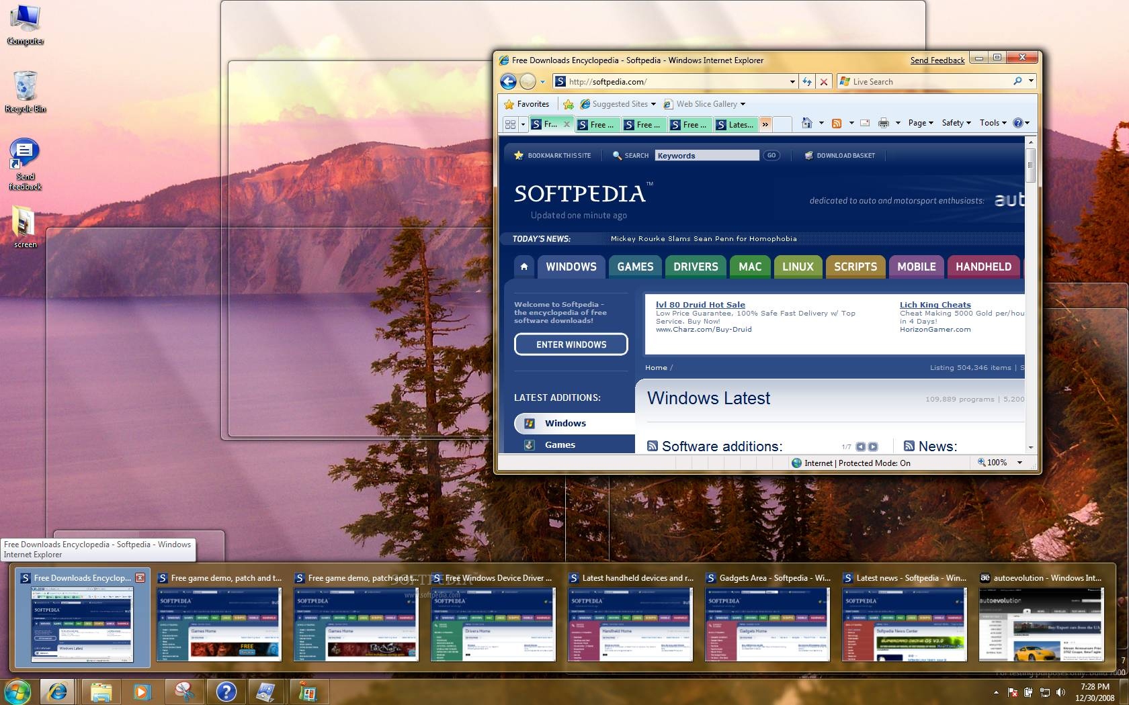
Task: Open the Mickey Rourke news headline
Action: point(704,238)
